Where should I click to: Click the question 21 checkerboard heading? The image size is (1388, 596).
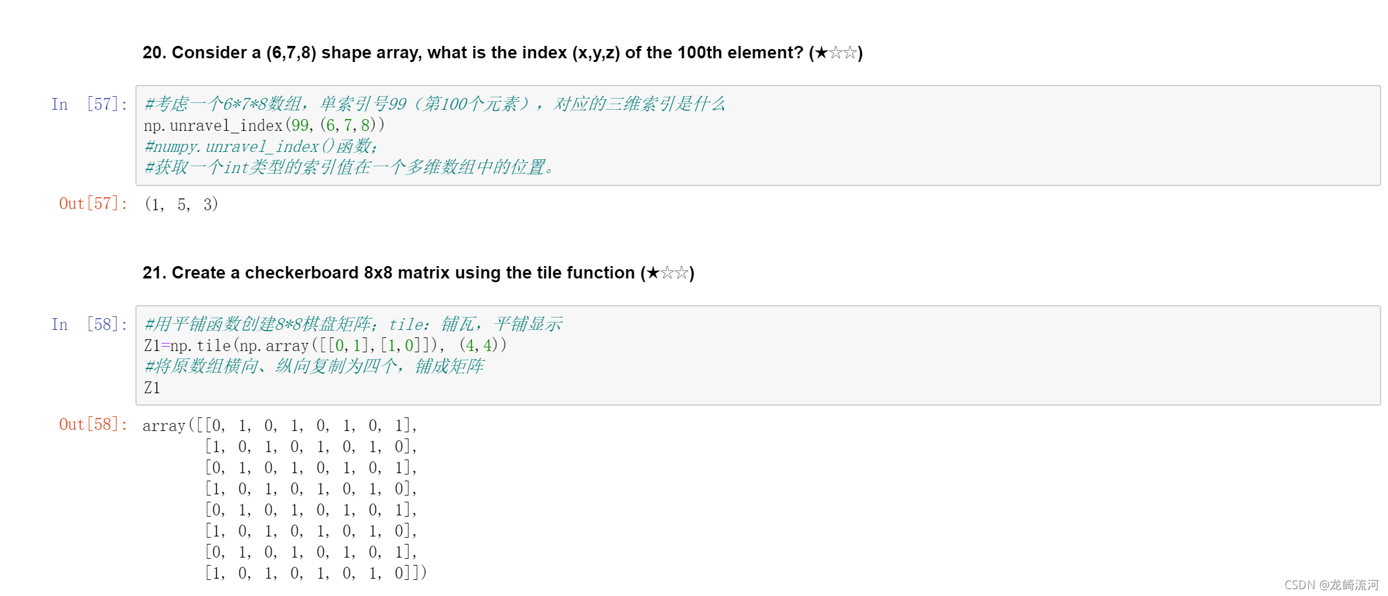pyautogui.click(x=419, y=273)
